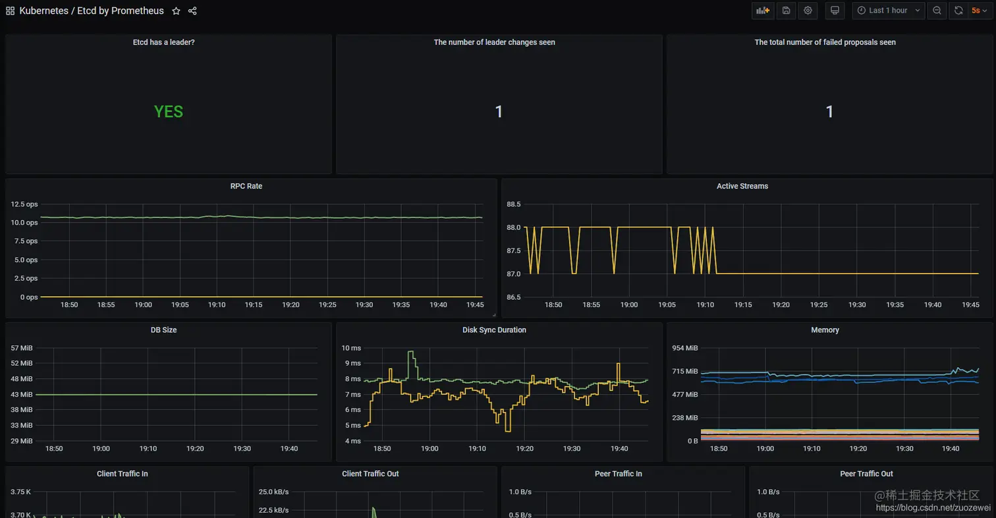
Task: Open the Peer Traffic Out panel title
Action: pos(866,474)
